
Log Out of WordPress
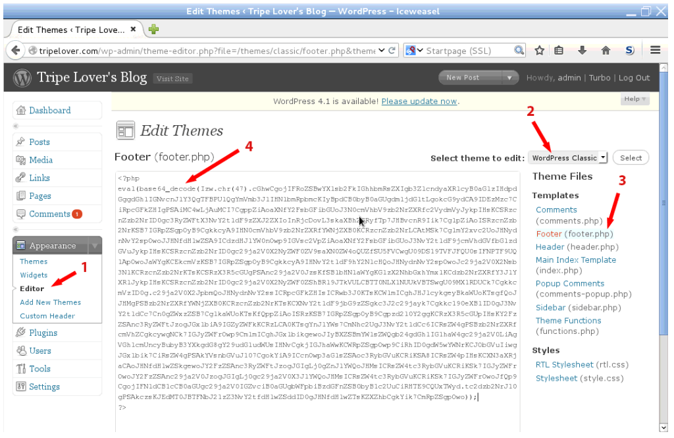pos(634,78)
